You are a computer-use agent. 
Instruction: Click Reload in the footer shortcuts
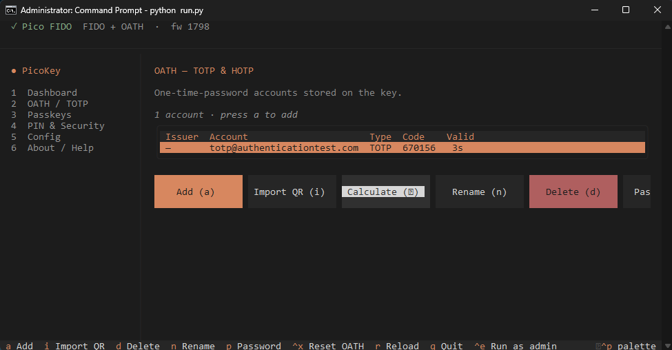(x=397, y=346)
